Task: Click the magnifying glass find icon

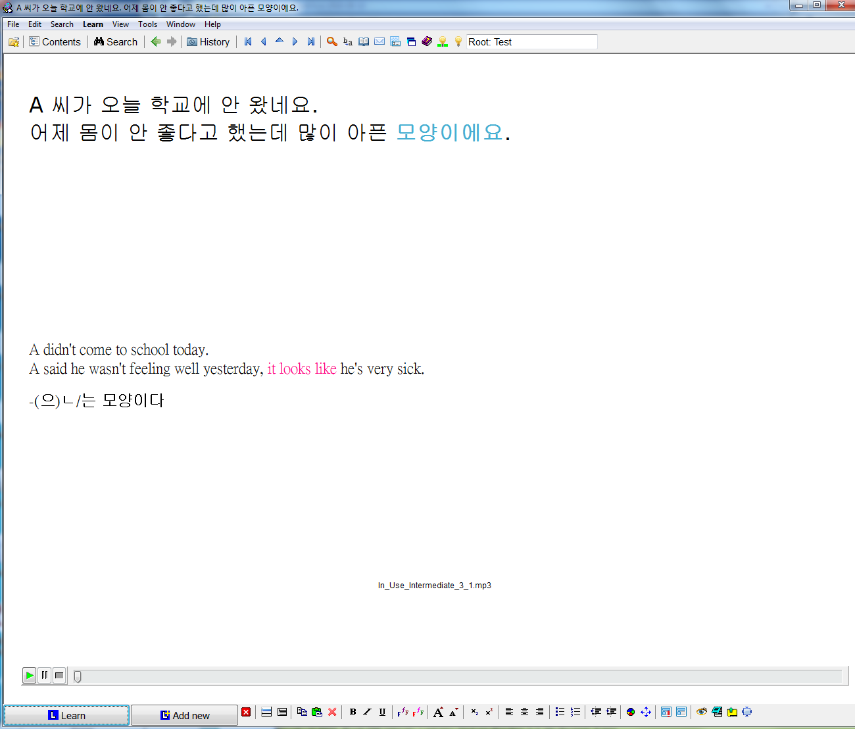Action: pos(332,41)
